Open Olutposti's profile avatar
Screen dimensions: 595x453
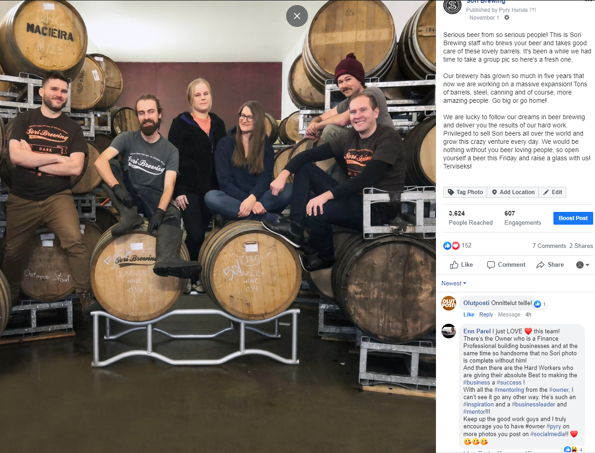[x=449, y=303]
